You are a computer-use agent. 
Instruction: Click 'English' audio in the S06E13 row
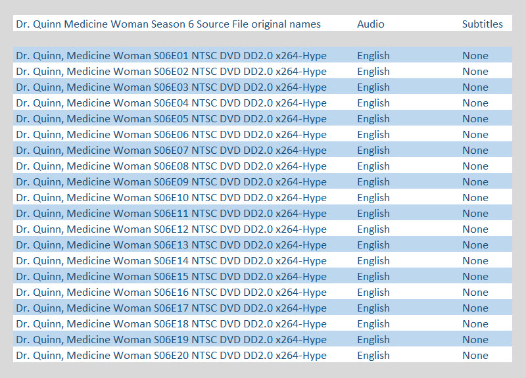(373, 245)
